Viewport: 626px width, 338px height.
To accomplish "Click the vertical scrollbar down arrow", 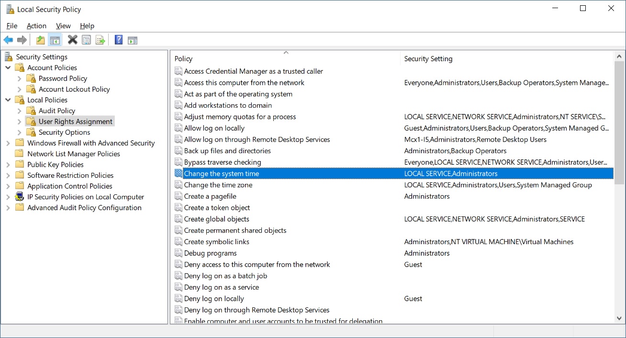I will 619,318.
